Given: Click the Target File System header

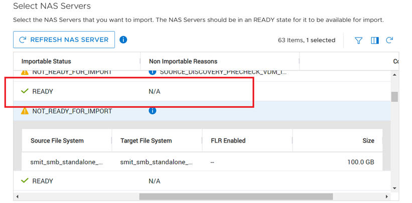Looking at the screenshot, I should click(146, 140).
